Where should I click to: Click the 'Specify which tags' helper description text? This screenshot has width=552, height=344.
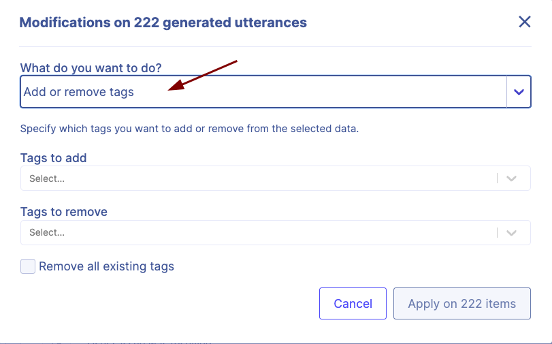pos(189,128)
